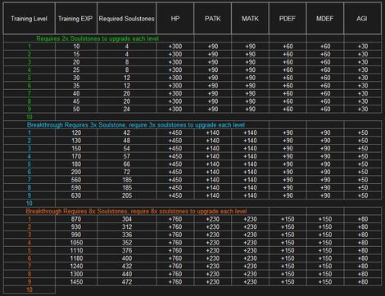This screenshot has height=296, width=385.
Task: Click Training EXP value 180
Action: pyautogui.click(x=76, y=164)
